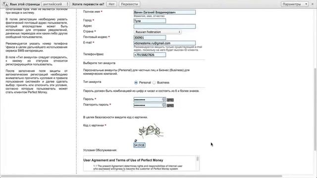Click key icon inside 'Пароль' field
Viewport: 317px width, 178px height.
click(x=163, y=99)
